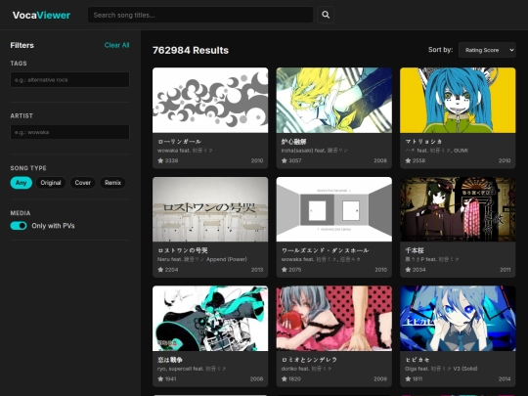Viewport: 528px width, 396px height.
Task: Click the ロストワンの号哭 card title text
Action: [x=183, y=250]
